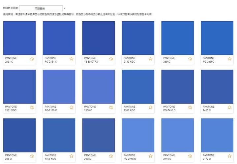Bookmark 2386 XGC with the star
The width and height of the screenshot is (237, 164).
pyautogui.click(x=151, y=108)
